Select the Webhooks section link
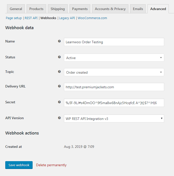 (48, 18)
